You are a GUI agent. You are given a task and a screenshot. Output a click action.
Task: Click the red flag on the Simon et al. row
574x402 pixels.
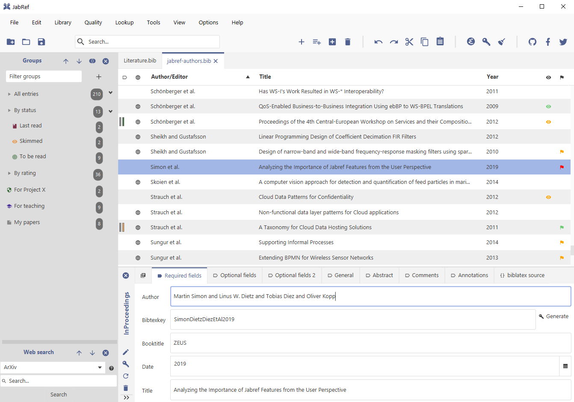(x=562, y=167)
